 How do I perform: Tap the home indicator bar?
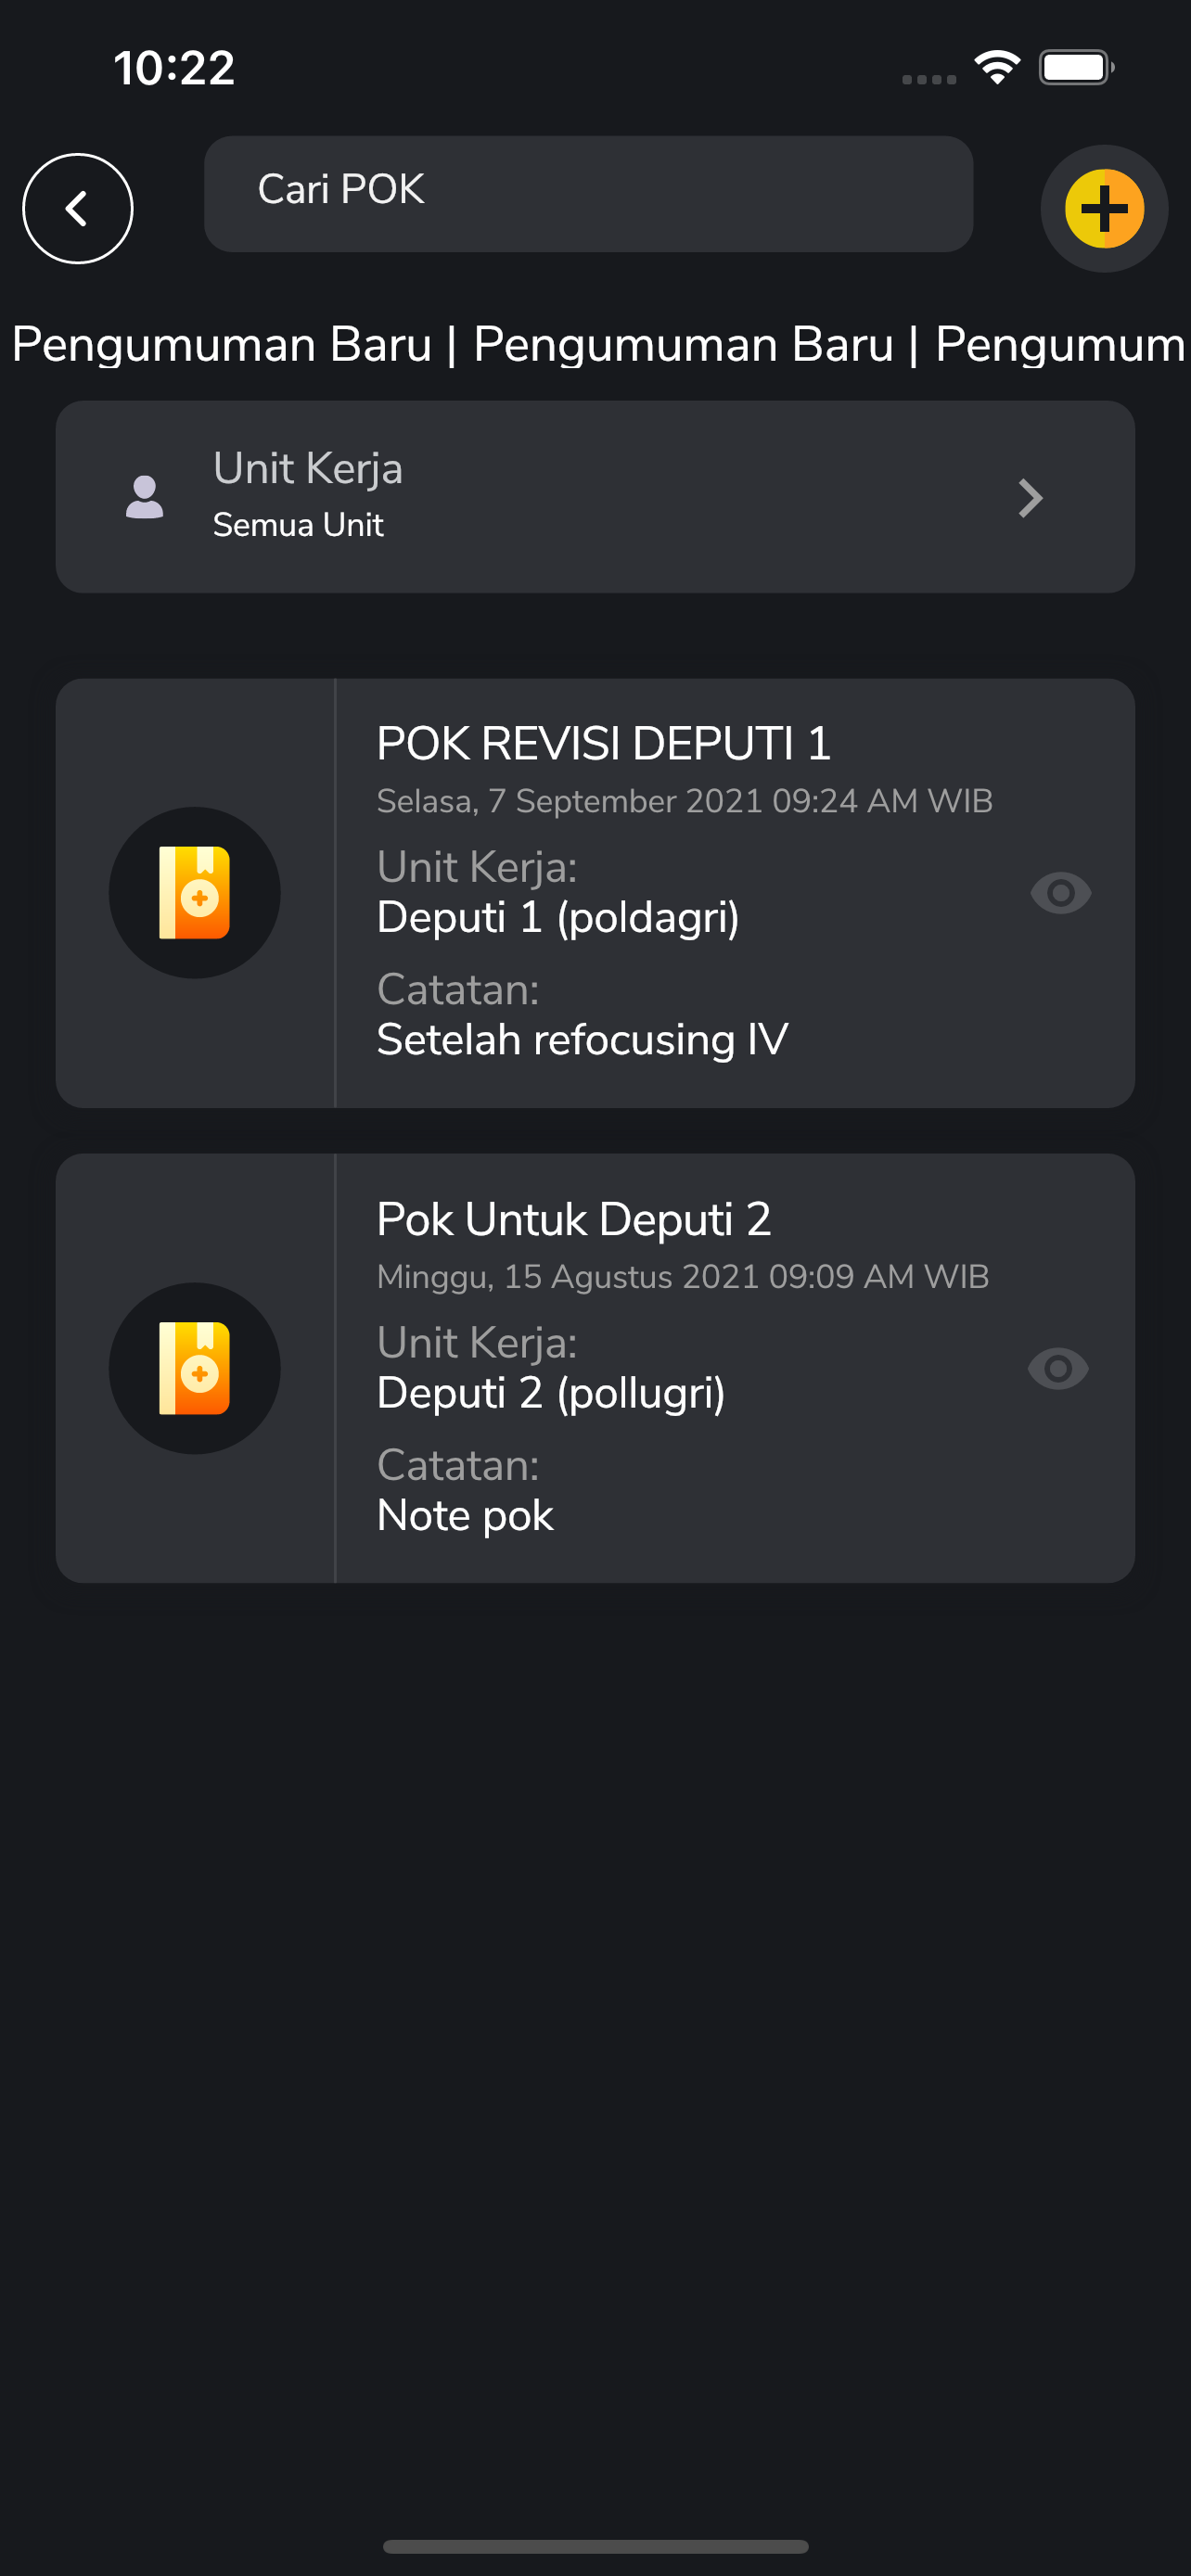point(596,2546)
